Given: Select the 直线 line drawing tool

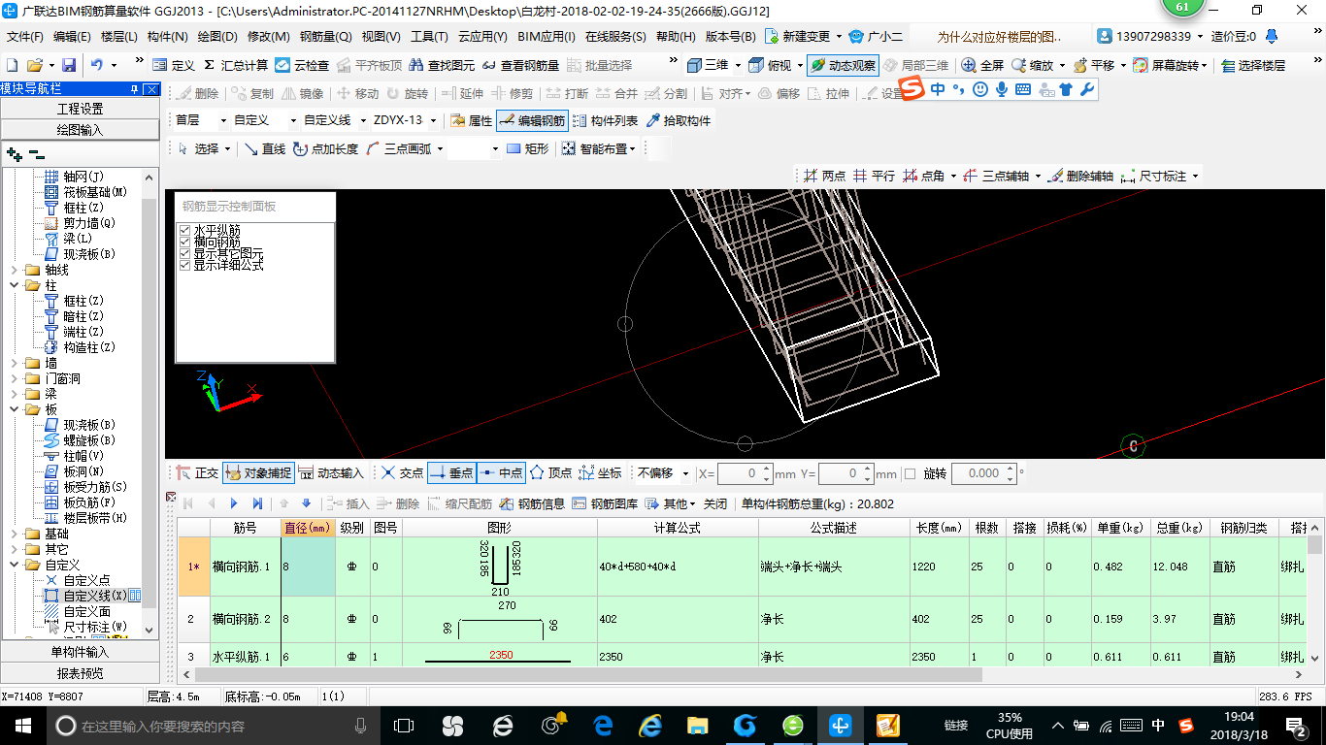Looking at the screenshot, I should (264, 148).
